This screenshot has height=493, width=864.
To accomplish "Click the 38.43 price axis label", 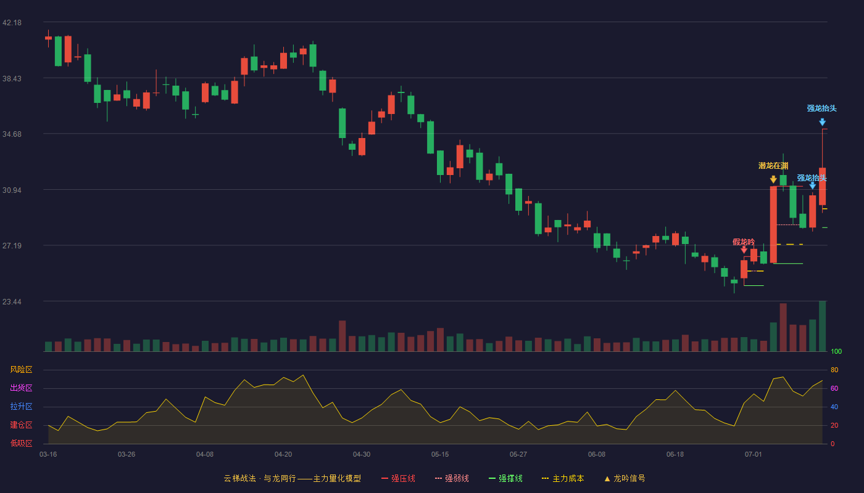I will click(12, 79).
